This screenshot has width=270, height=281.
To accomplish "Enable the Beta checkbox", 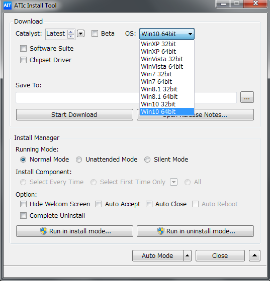I will tap(95, 34).
